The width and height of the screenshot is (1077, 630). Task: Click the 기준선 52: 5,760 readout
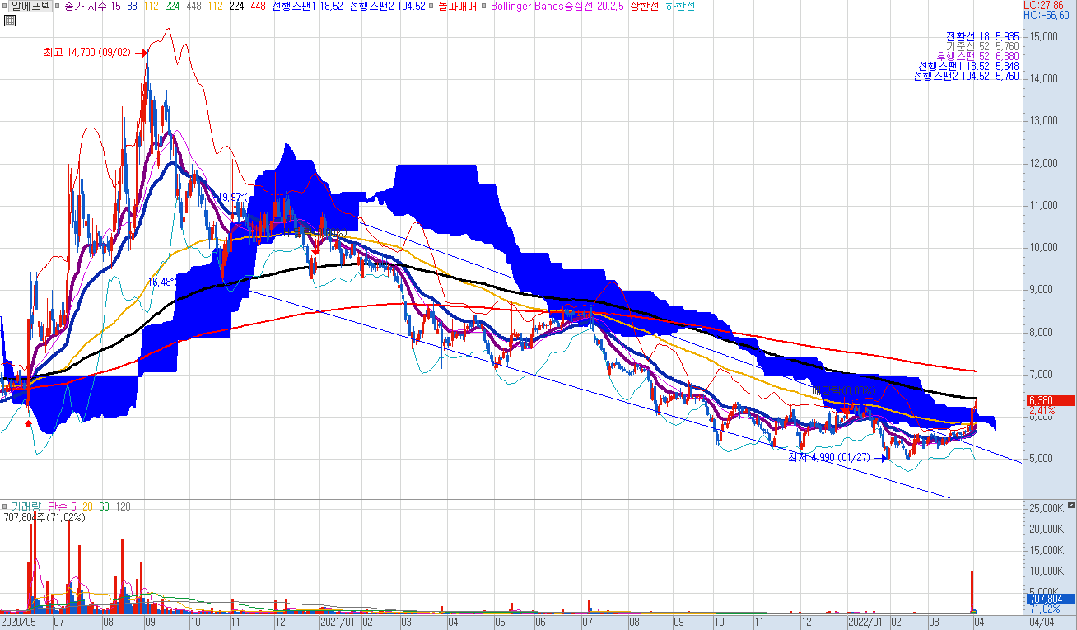(982, 46)
